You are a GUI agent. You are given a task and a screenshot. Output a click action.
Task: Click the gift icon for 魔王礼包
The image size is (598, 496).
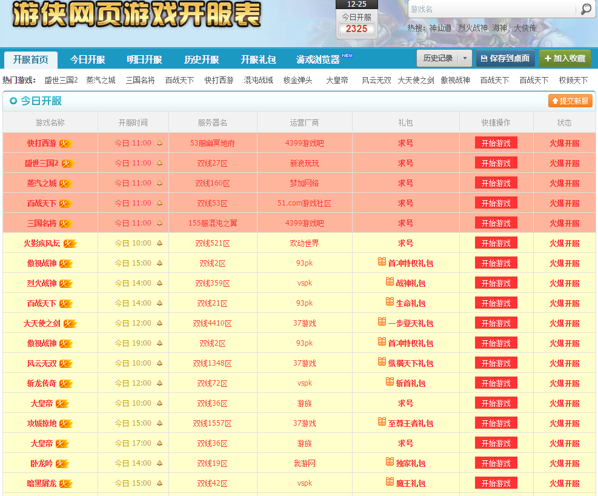390,482
